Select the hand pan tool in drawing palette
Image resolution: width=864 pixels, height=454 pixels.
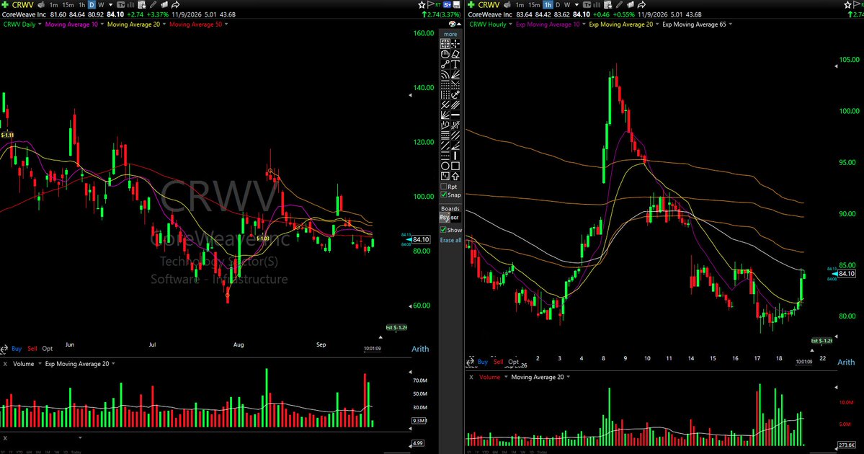[445, 54]
